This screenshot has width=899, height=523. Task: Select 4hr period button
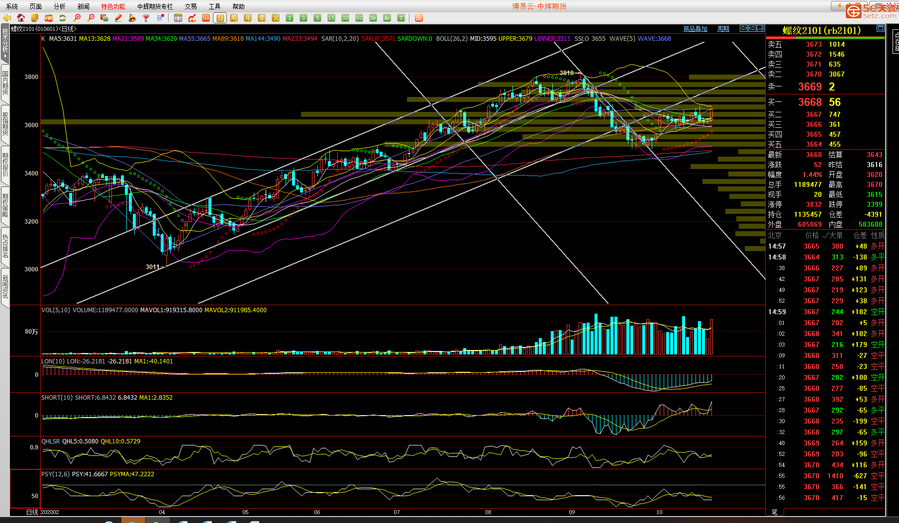[387, 18]
